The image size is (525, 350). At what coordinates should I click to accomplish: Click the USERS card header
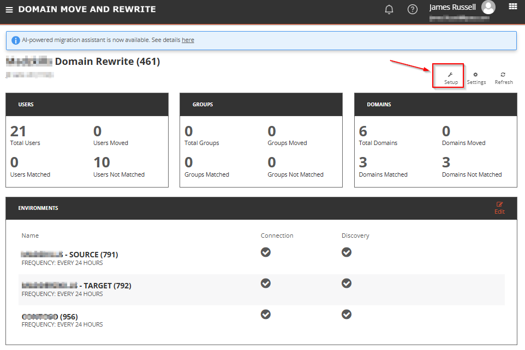tap(87, 104)
